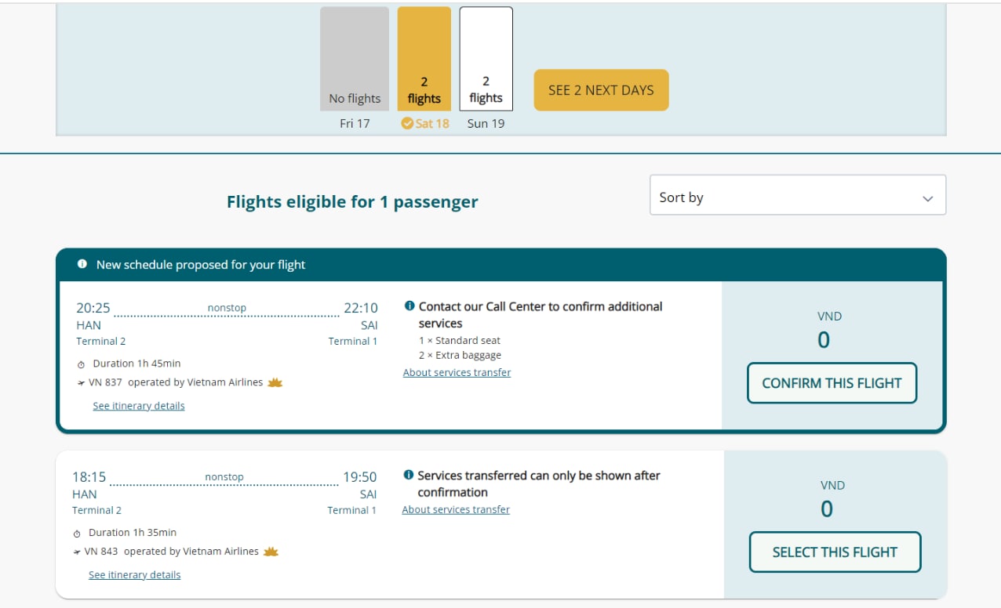Click info icon in New schedule banner
The image size is (1001, 608).
(82, 265)
